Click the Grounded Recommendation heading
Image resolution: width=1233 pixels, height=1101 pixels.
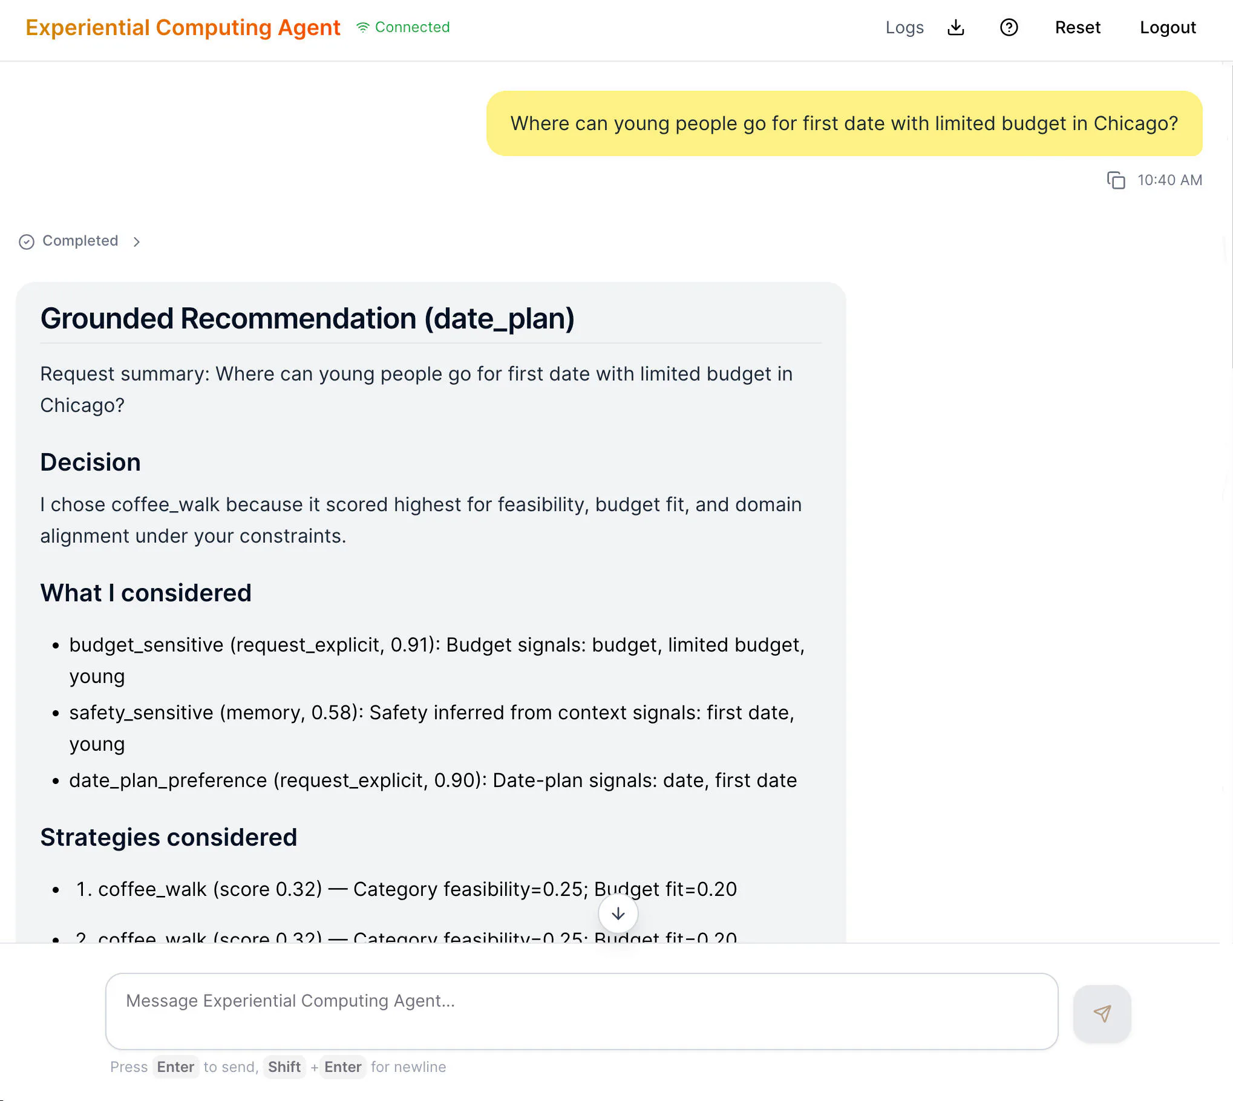pyautogui.click(x=307, y=318)
